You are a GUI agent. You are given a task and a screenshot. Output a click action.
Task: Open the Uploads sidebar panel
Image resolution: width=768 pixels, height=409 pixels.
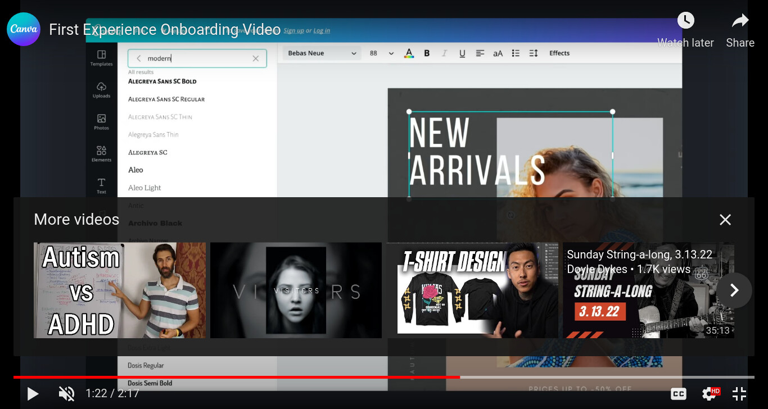click(101, 90)
